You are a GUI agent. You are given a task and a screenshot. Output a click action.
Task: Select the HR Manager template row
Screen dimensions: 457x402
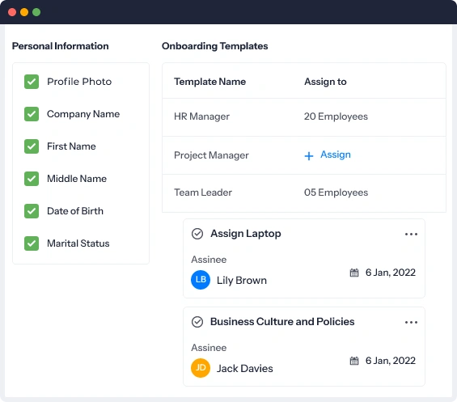pos(304,117)
